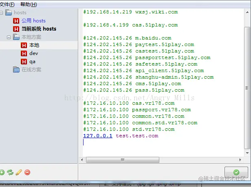Screen dimensions: 251x187
Task: Click the editor scroll up arrow
Action: tap(247, 12)
